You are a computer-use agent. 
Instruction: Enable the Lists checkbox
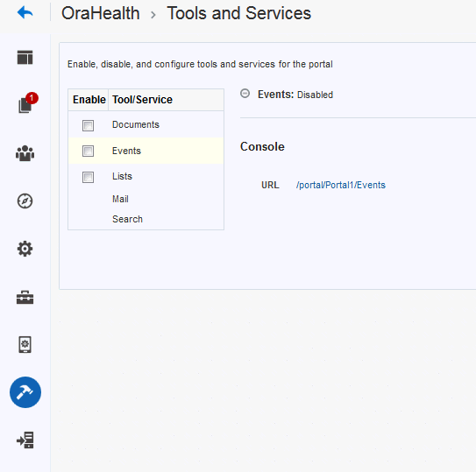[x=88, y=177]
